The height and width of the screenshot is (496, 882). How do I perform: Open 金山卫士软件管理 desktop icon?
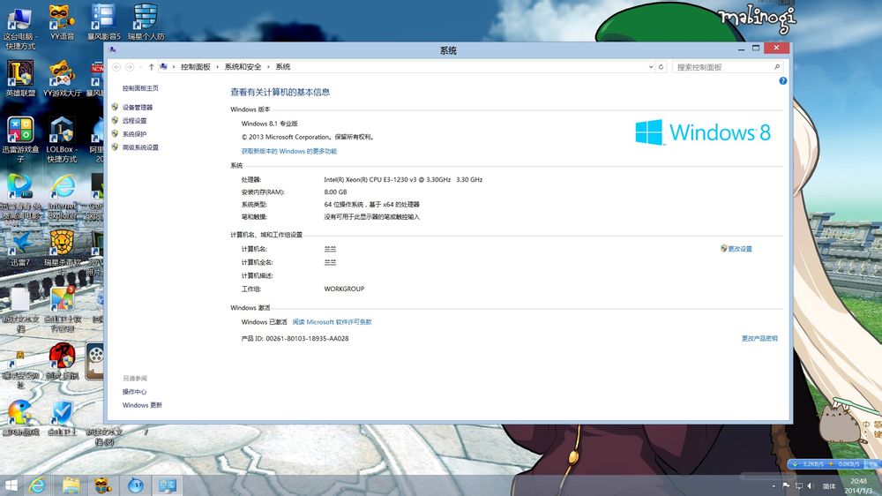click(x=62, y=309)
